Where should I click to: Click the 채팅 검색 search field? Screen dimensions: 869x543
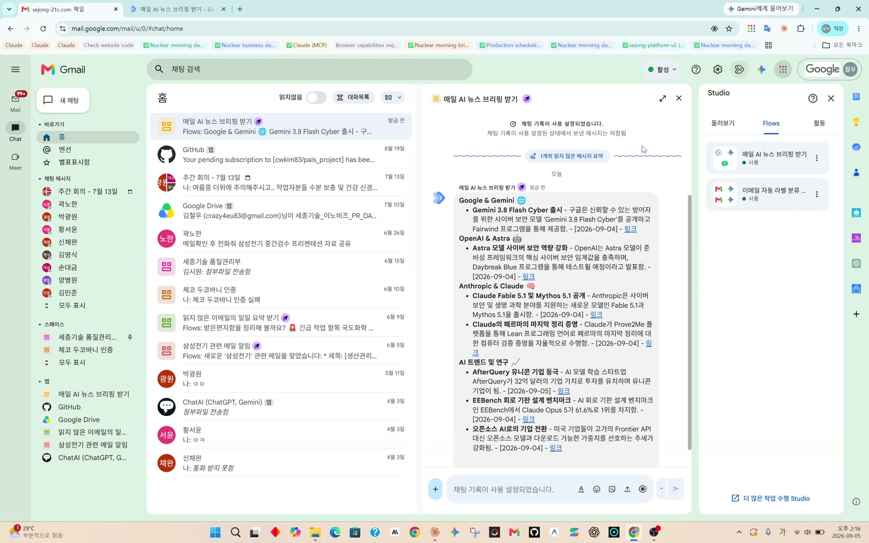(310, 70)
